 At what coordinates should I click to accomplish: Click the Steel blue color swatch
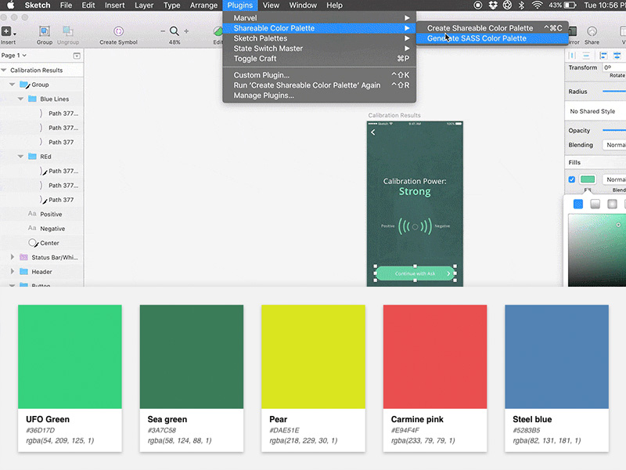coord(556,356)
